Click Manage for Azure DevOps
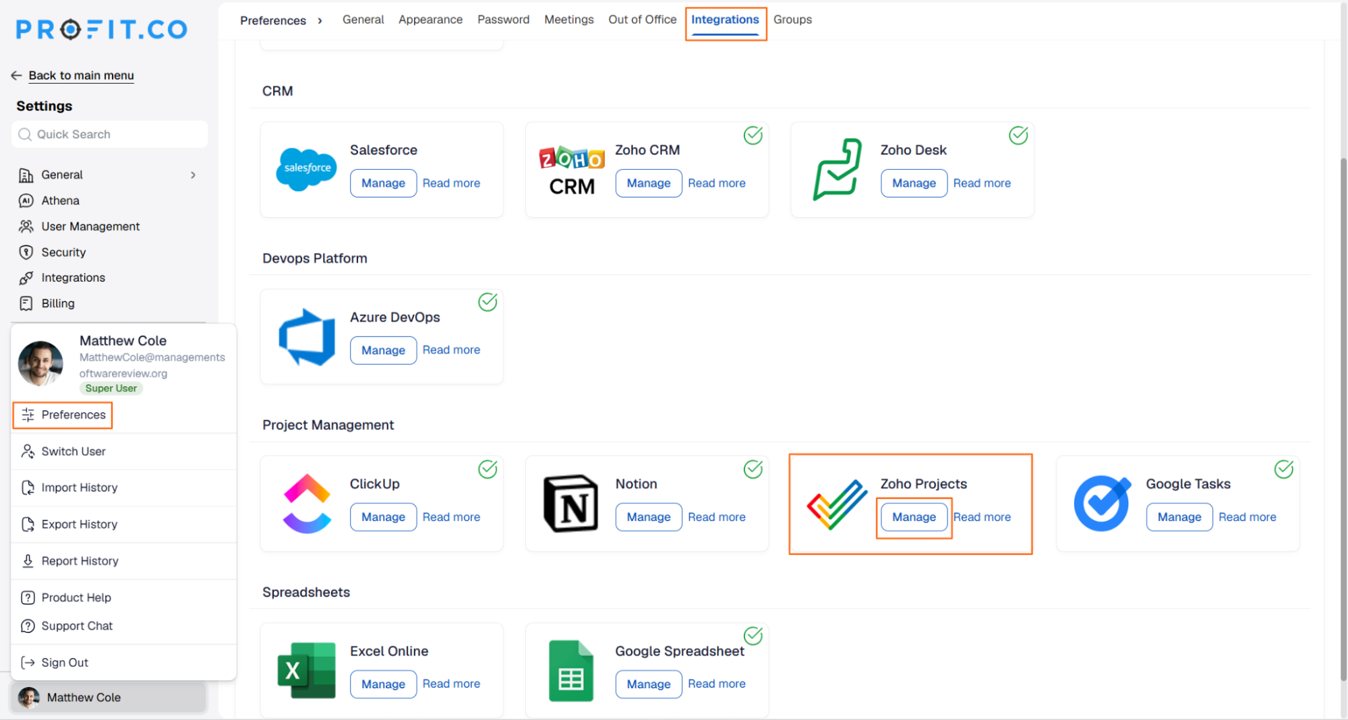The height and width of the screenshot is (720, 1348). coord(383,351)
